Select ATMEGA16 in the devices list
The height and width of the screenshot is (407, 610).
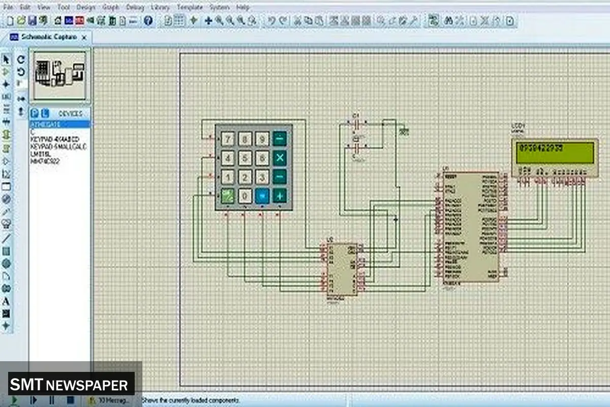(x=59, y=124)
